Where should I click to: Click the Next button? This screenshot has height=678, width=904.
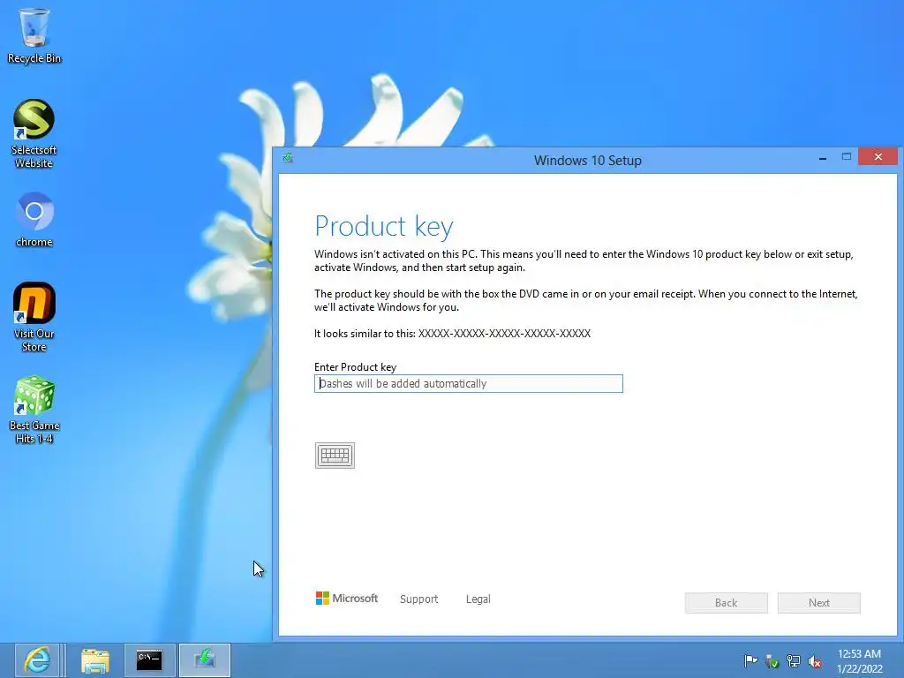point(818,603)
